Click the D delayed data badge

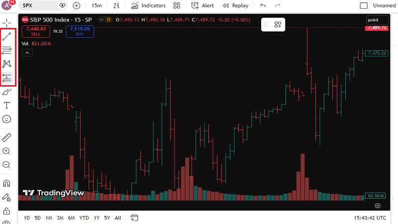tap(108, 19)
